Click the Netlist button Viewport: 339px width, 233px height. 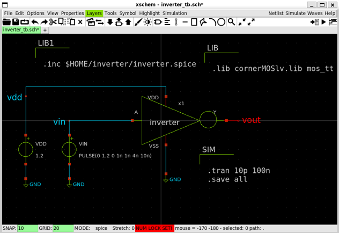tap(276, 13)
